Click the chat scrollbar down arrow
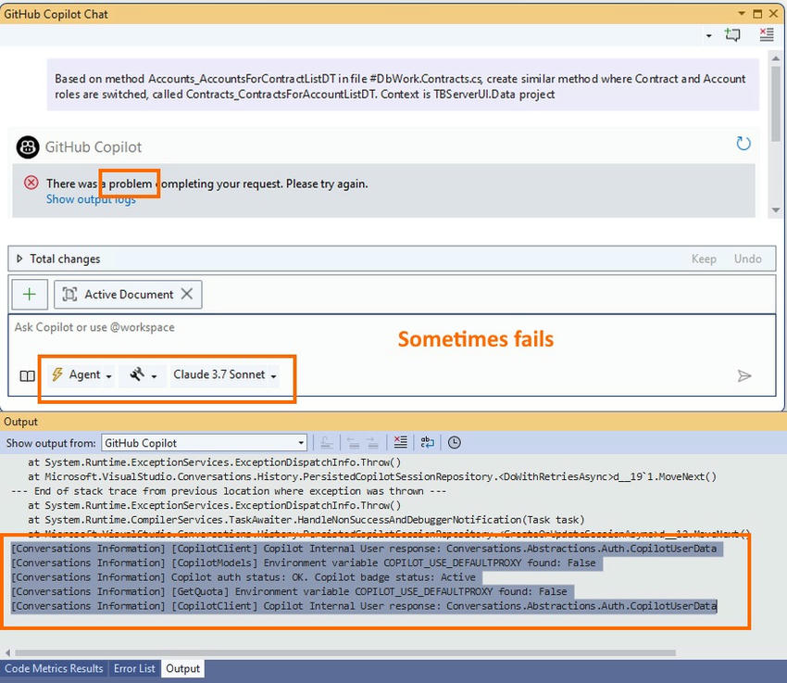Viewport: 787px width, 683px height. tap(776, 210)
